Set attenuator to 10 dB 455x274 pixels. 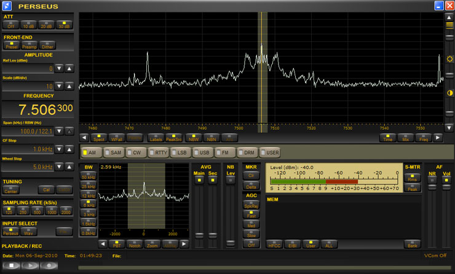pyautogui.click(x=28, y=25)
